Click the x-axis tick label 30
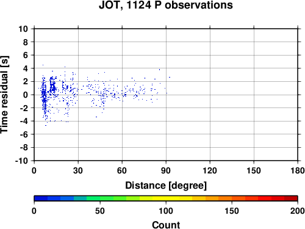Image resolution: width=305 pixels, height=229 pixels. [78, 170]
